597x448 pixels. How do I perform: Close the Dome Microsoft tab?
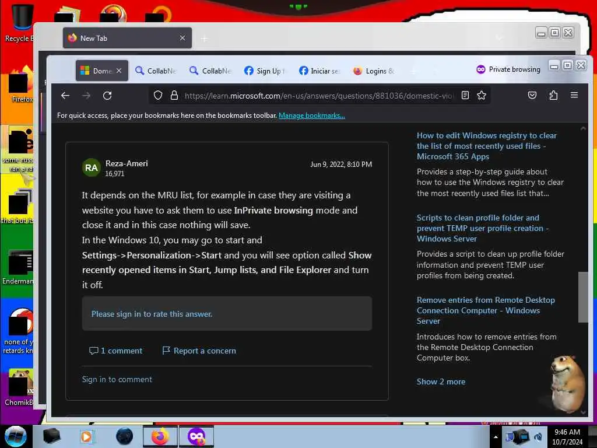pos(119,71)
